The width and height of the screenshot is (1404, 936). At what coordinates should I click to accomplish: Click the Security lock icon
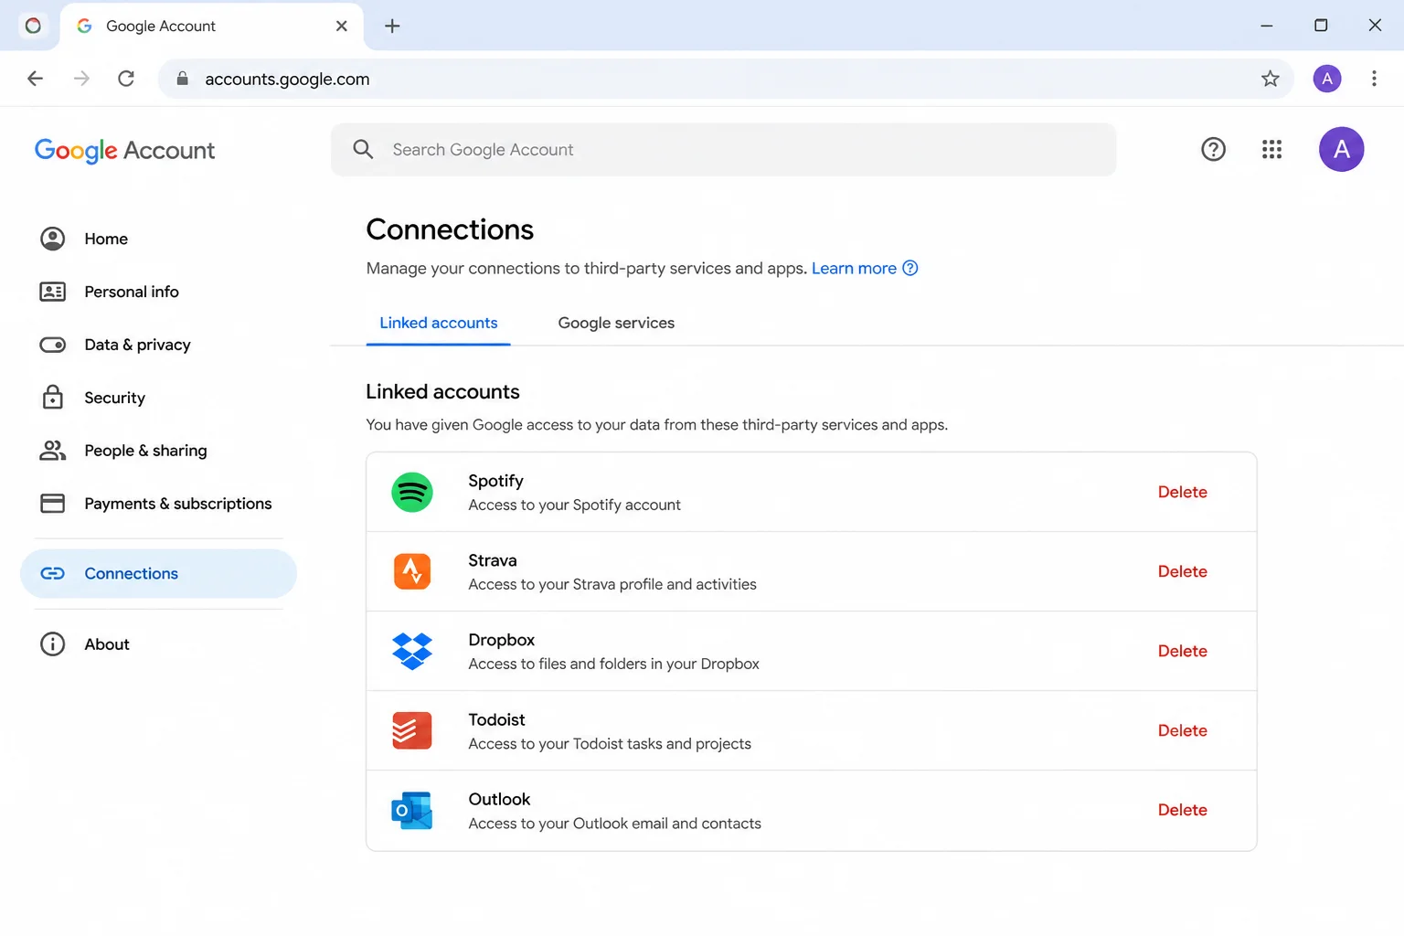(53, 397)
